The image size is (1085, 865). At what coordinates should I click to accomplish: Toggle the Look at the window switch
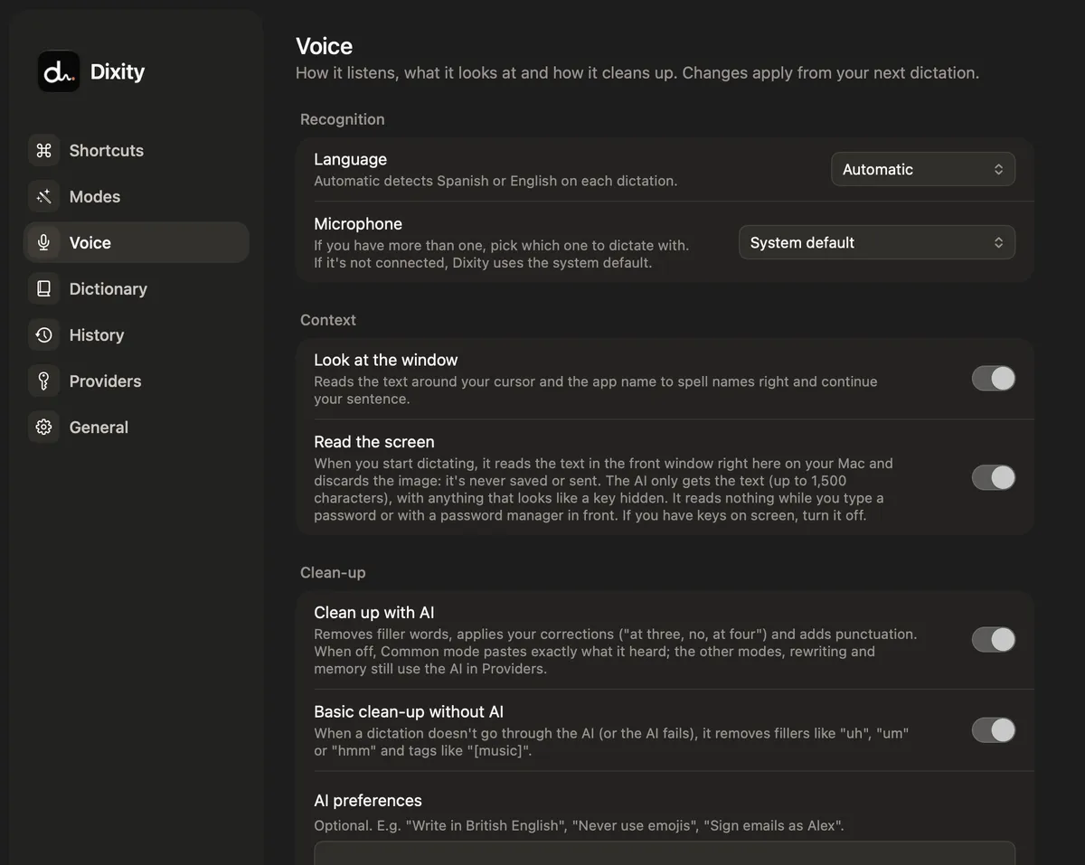tap(994, 379)
